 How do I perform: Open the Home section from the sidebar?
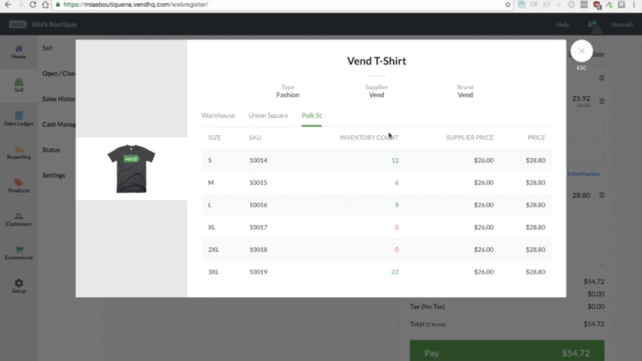(19, 50)
